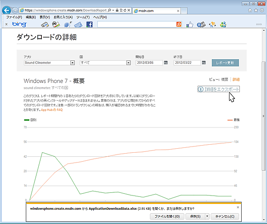Screen dimensions: 267x224
Task: Click the レポート更新 button
Action: coord(225,63)
